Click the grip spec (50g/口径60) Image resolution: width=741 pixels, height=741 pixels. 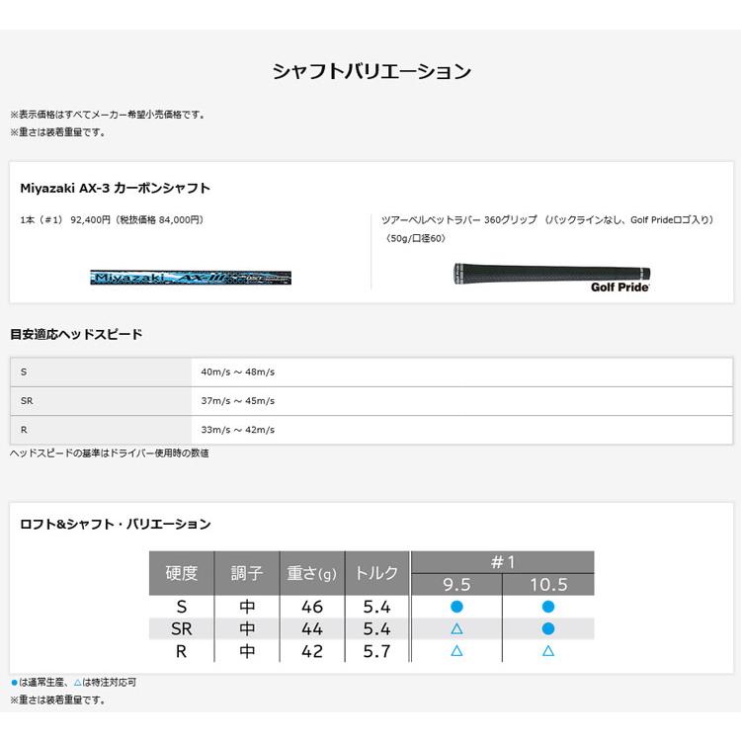[x=416, y=238]
